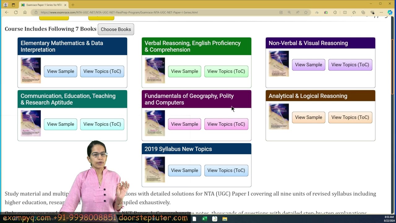
Task: Click the Fundamentals of Geography, Polity heading
Action: click(189, 99)
